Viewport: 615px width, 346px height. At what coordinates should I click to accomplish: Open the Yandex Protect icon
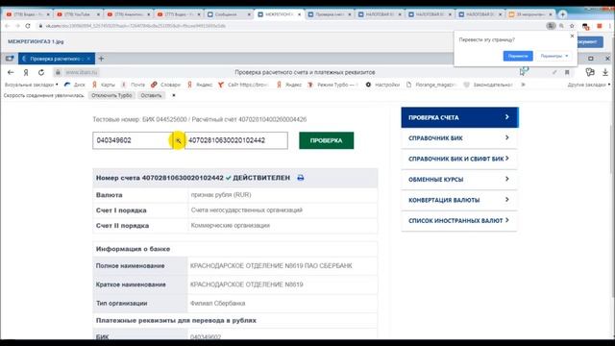pos(590,72)
